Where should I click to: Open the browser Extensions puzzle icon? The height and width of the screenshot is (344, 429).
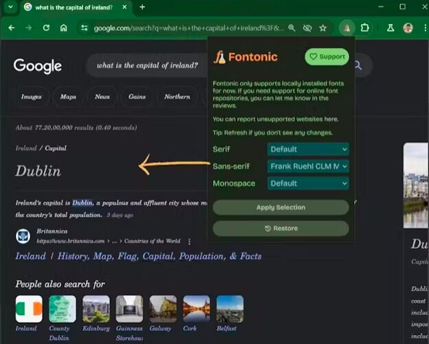coord(365,28)
